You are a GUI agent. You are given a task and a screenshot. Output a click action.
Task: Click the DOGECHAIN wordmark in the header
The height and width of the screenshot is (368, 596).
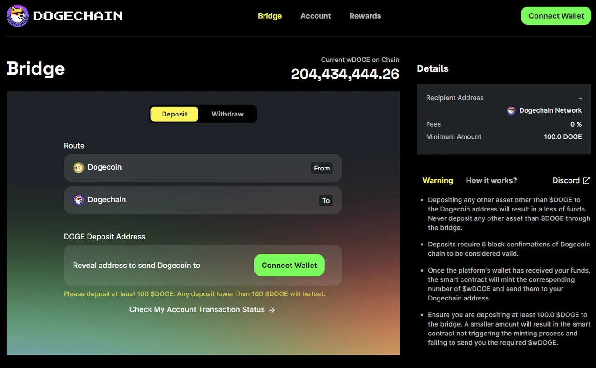[78, 16]
